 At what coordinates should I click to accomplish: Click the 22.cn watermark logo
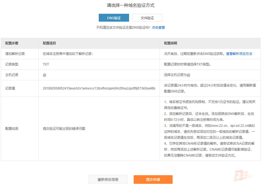point(244,176)
